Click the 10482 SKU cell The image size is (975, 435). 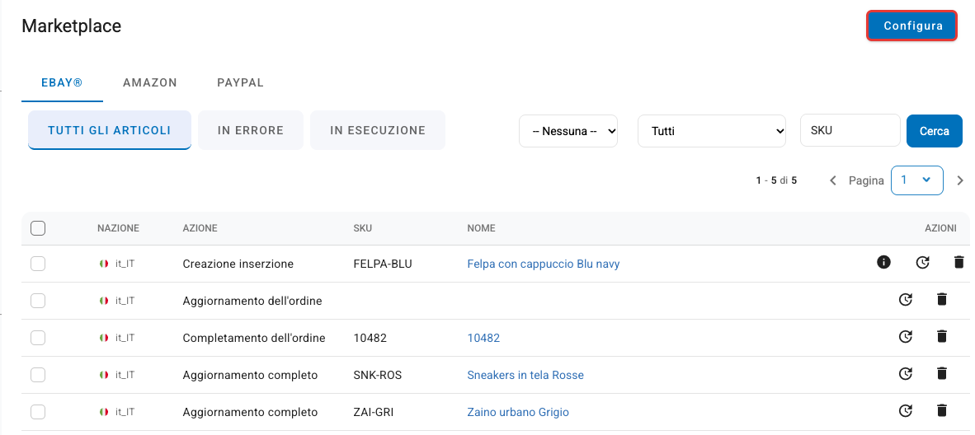pyautogui.click(x=370, y=338)
